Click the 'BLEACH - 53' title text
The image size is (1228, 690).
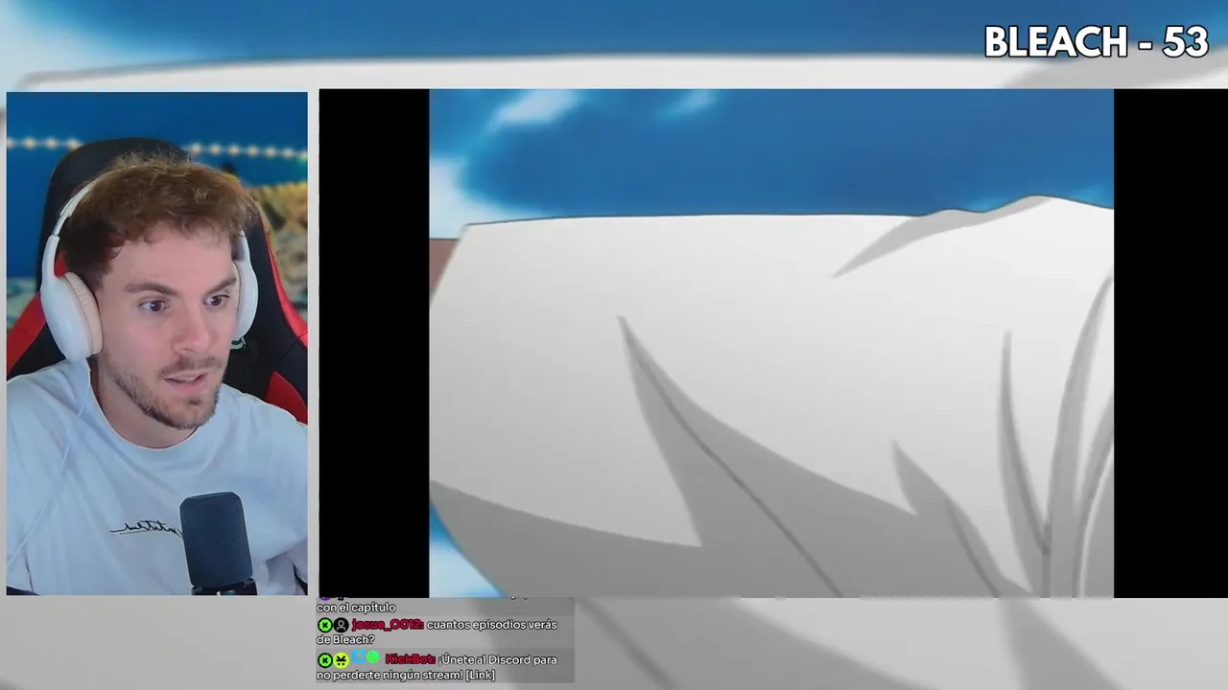pos(1096,42)
